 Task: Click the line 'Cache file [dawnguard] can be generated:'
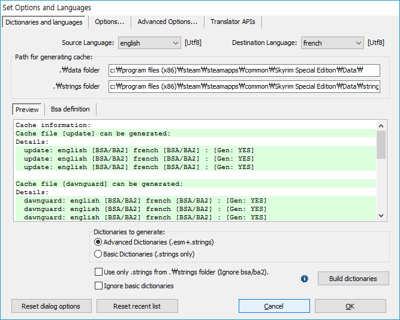[x=196, y=184]
